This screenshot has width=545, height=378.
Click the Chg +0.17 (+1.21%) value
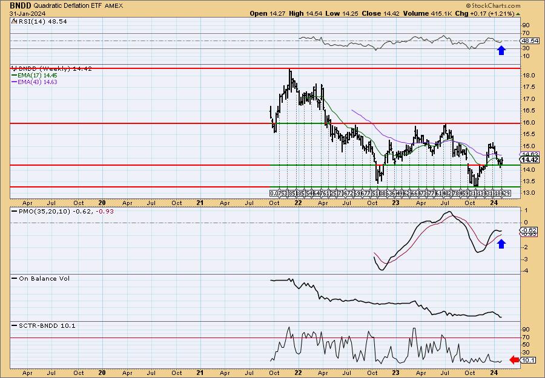point(484,13)
